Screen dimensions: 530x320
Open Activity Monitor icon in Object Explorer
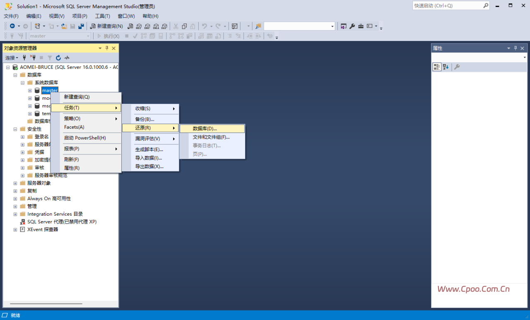coord(67,58)
